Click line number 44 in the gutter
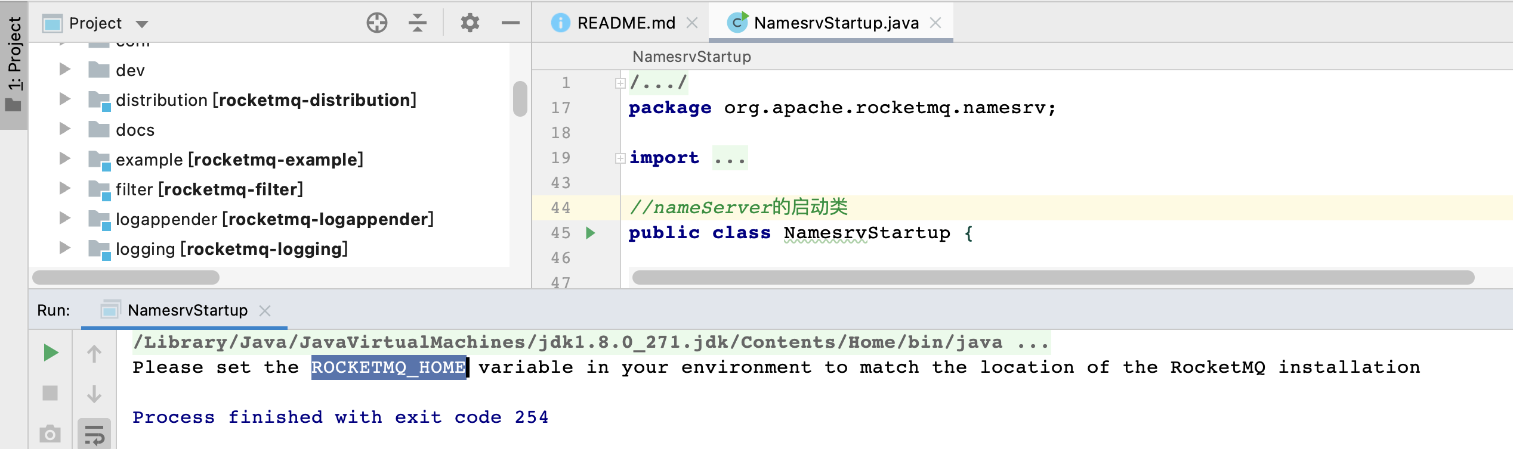This screenshot has height=449, width=1513. tap(561, 208)
